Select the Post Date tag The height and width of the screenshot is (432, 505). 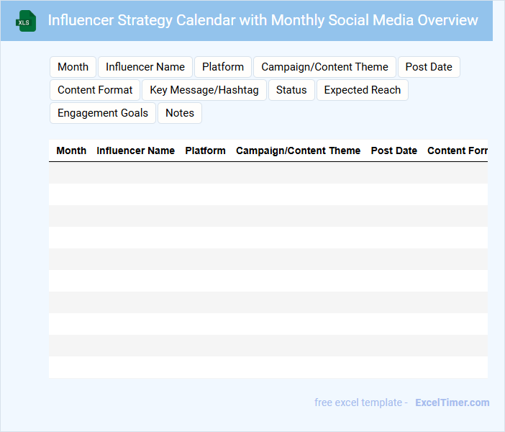click(x=429, y=67)
